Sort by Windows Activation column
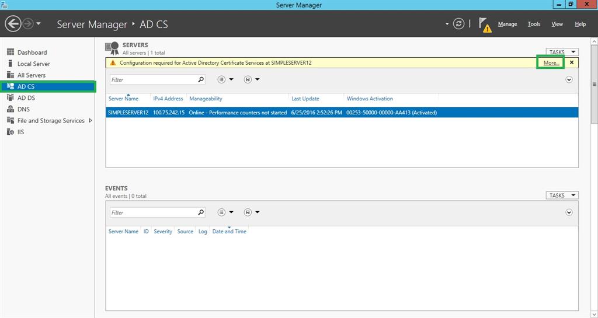Viewport: 598px width, 318px height. tap(370, 99)
